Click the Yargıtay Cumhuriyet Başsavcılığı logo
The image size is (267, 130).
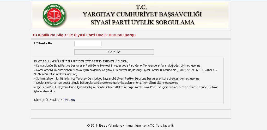click(x=54, y=15)
